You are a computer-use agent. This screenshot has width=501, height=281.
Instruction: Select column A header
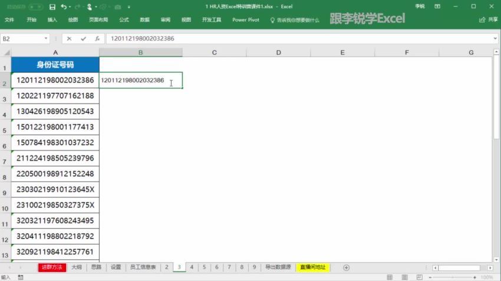(55, 52)
